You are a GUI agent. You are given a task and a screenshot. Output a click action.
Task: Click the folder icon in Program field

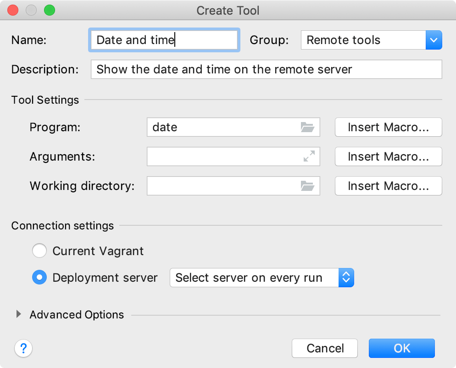coord(307,128)
